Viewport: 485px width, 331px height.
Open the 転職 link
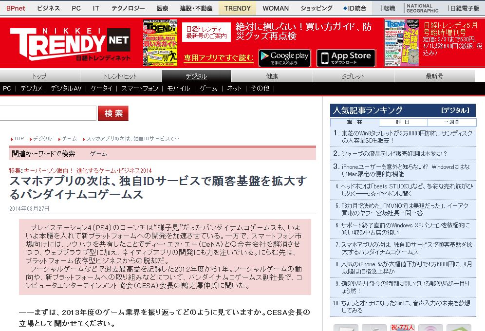coord(389,8)
